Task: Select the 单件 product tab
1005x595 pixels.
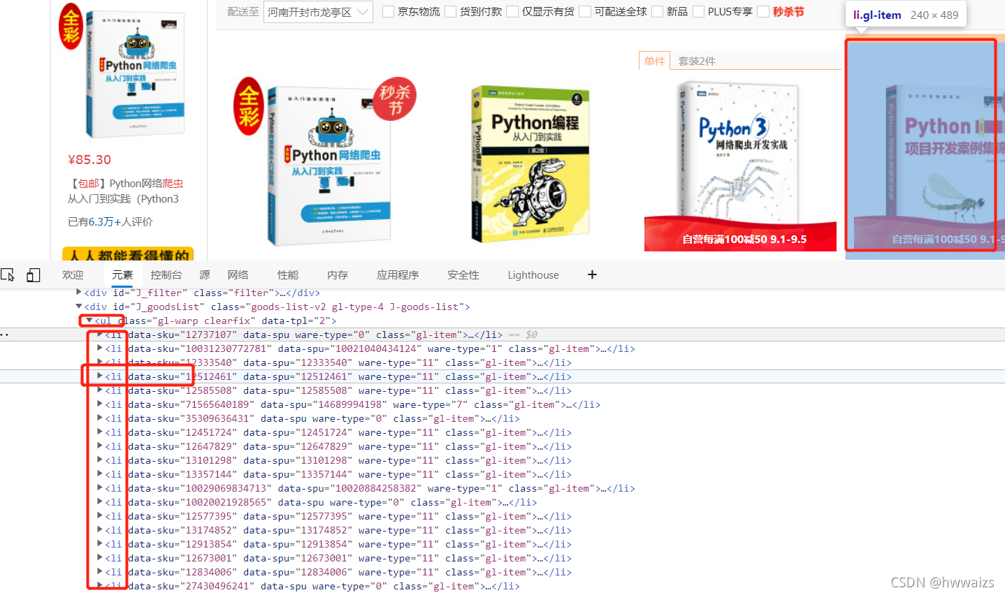Action: [x=655, y=61]
